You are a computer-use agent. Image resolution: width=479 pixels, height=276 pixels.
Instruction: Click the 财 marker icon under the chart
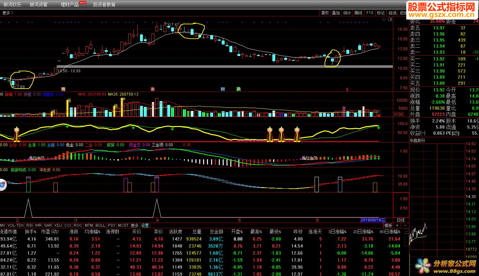223,89
